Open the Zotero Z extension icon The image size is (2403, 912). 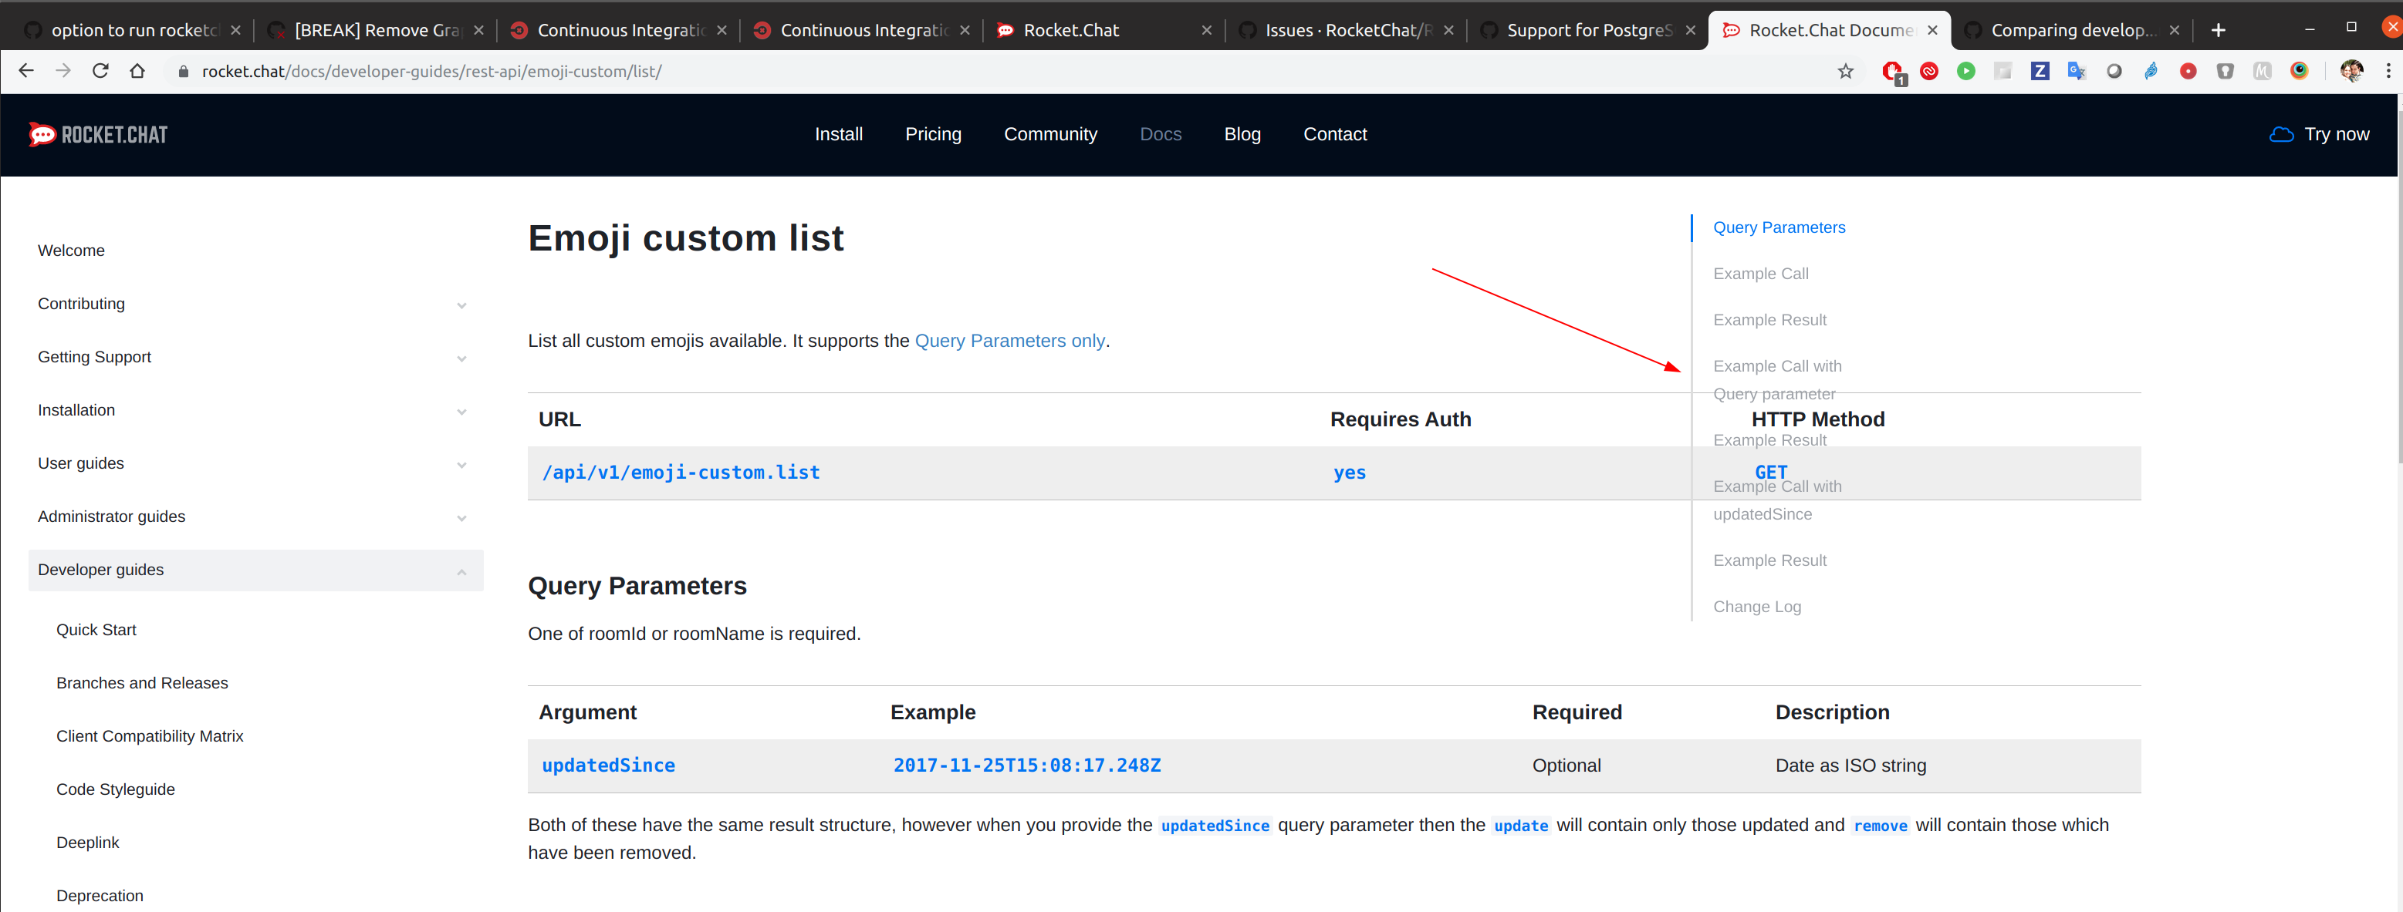pyautogui.click(x=2040, y=71)
